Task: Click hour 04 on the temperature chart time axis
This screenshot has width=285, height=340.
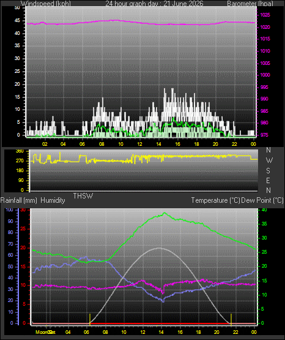Action: [68, 332]
